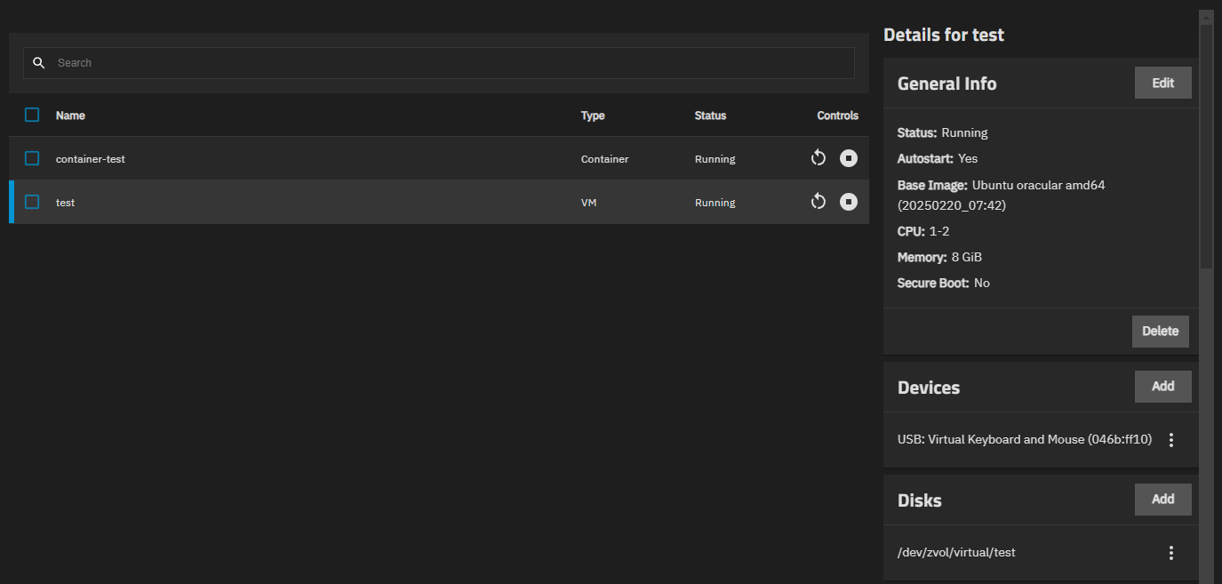Click Edit in General Info
This screenshot has width=1222, height=584.
(1162, 83)
